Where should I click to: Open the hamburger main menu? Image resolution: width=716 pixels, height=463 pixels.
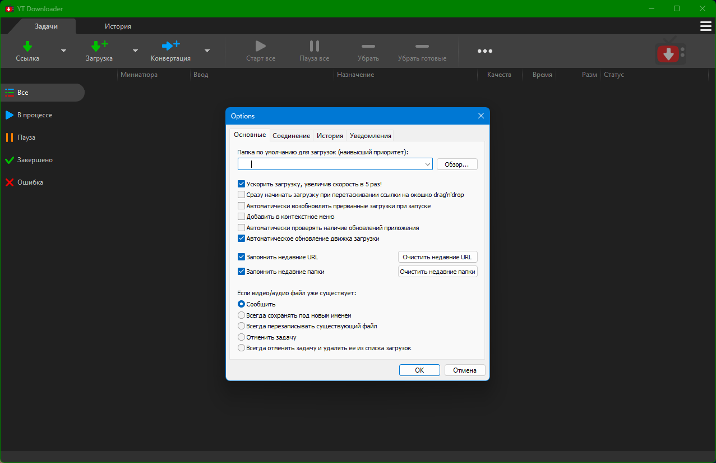click(x=705, y=26)
